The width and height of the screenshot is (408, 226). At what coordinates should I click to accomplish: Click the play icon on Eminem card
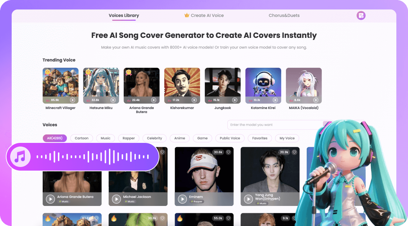coord(183,199)
